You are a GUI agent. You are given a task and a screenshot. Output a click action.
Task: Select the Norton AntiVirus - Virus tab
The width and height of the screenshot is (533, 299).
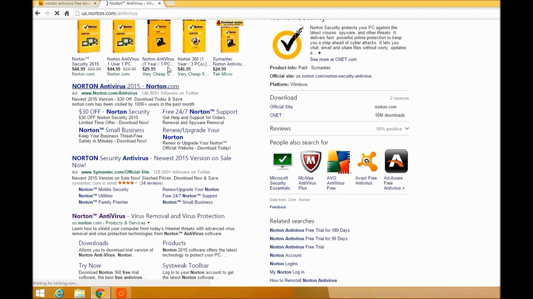(x=132, y=3)
